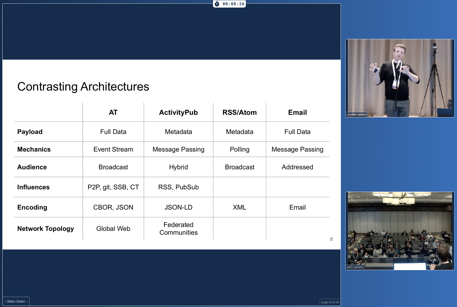Image resolution: width=457 pixels, height=307 pixels.
Task: Click the ActivityPub column header
Action: tap(178, 112)
